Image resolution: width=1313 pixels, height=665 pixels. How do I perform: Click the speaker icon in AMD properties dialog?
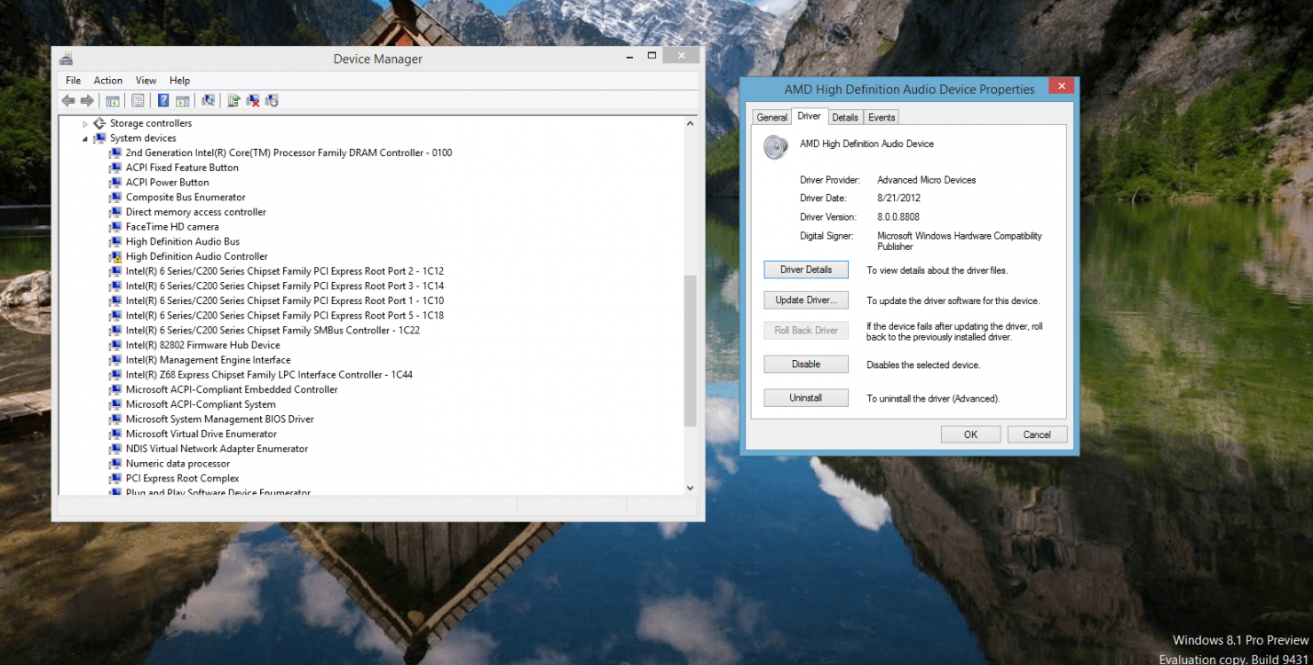pos(776,147)
